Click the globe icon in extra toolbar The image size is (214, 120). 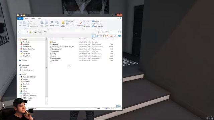119,36
